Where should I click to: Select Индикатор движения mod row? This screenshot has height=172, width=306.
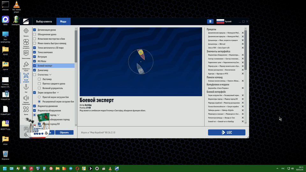[54, 106]
